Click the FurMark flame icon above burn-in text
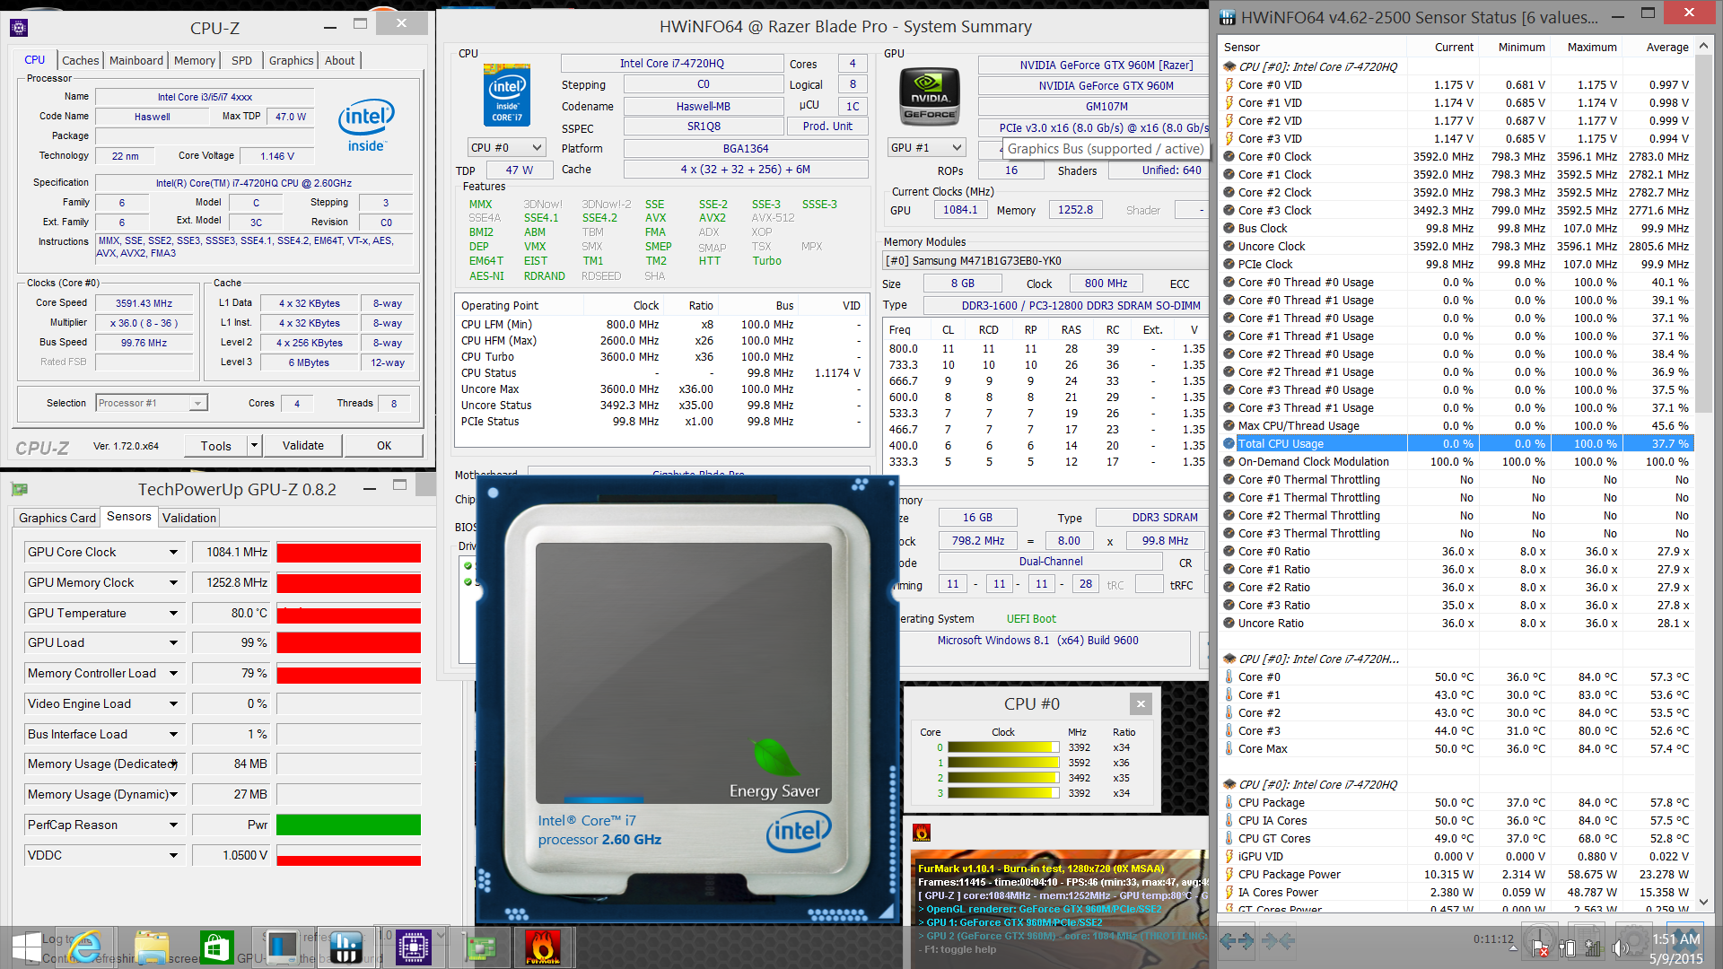The image size is (1723, 969). coord(921,832)
